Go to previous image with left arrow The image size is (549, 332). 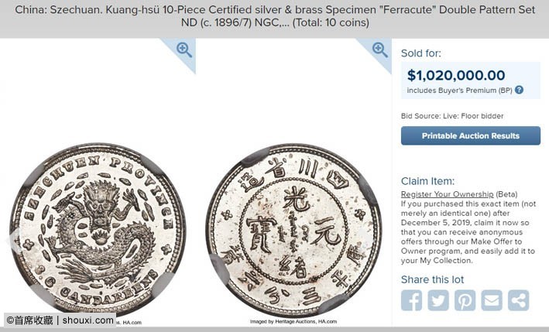click(13, 241)
